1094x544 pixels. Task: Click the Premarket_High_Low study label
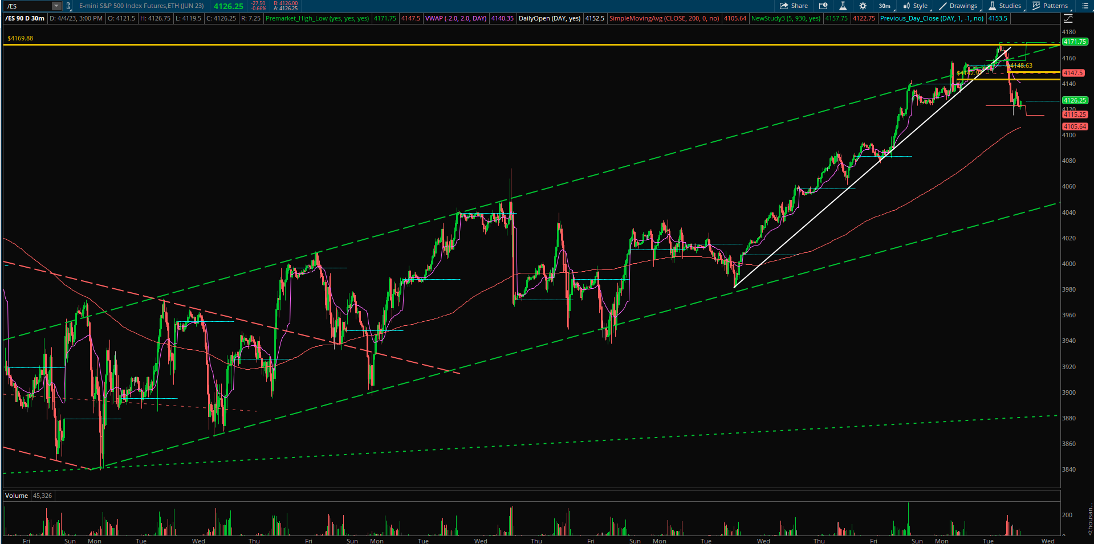tap(317, 18)
